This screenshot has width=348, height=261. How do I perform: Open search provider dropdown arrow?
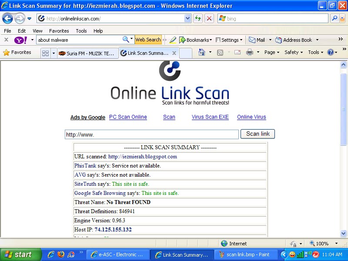(x=342, y=19)
